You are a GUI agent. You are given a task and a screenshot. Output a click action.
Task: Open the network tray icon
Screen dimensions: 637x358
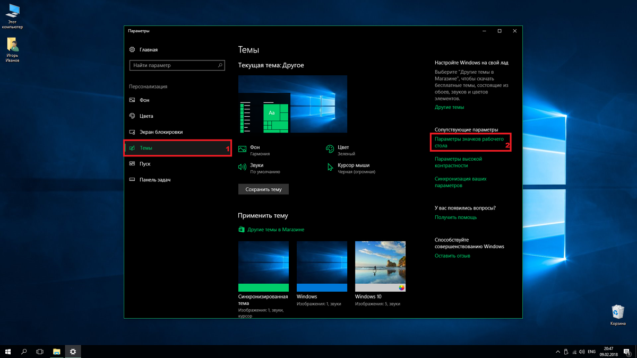pos(574,351)
